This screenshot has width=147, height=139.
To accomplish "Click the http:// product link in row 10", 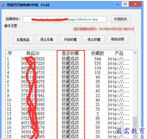I will click(119, 100).
